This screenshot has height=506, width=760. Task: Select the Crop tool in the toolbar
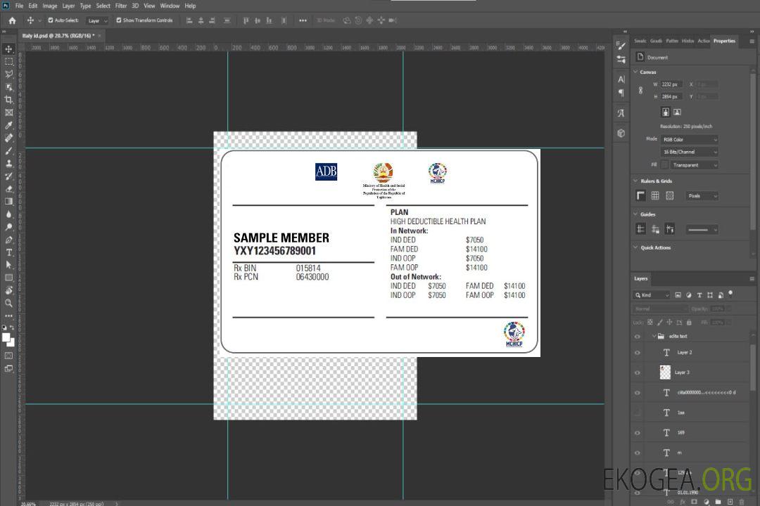9,100
